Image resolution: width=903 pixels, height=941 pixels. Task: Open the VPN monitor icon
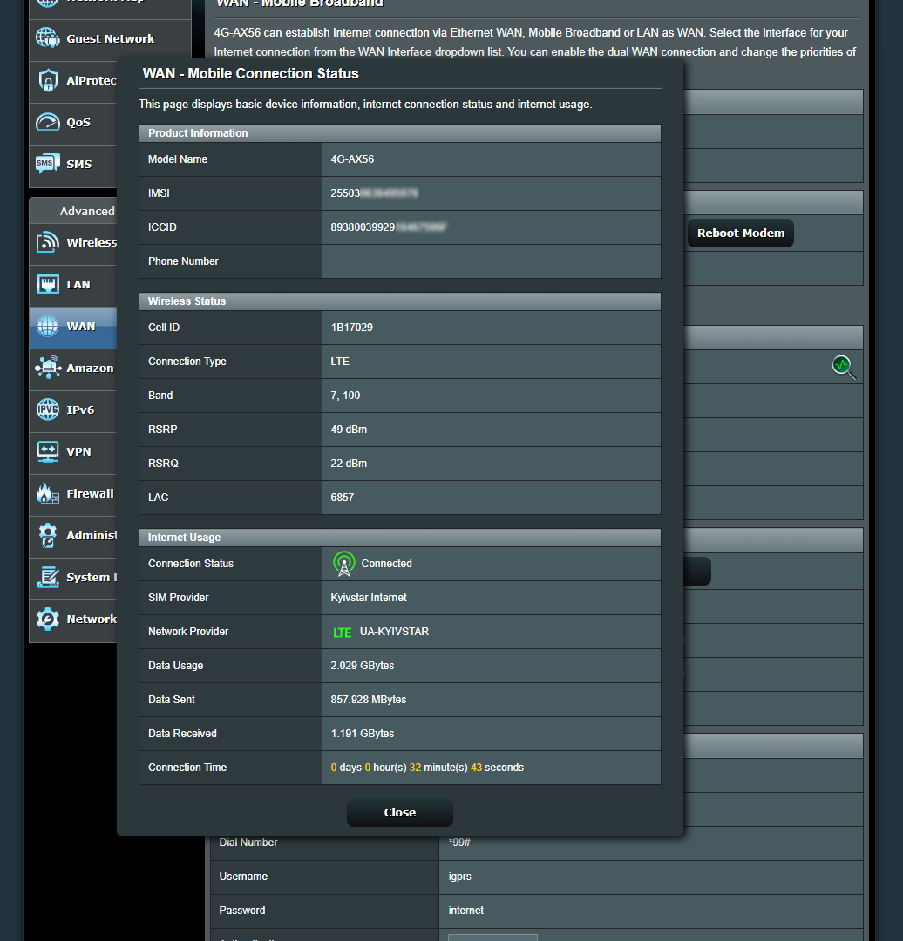click(47, 452)
